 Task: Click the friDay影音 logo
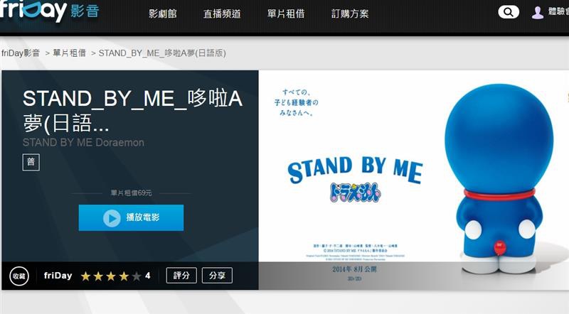pos(50,10)
